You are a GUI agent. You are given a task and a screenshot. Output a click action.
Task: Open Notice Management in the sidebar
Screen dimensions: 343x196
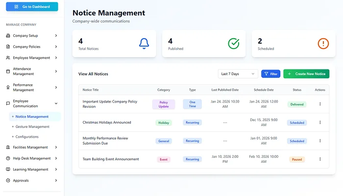(32, 117)
